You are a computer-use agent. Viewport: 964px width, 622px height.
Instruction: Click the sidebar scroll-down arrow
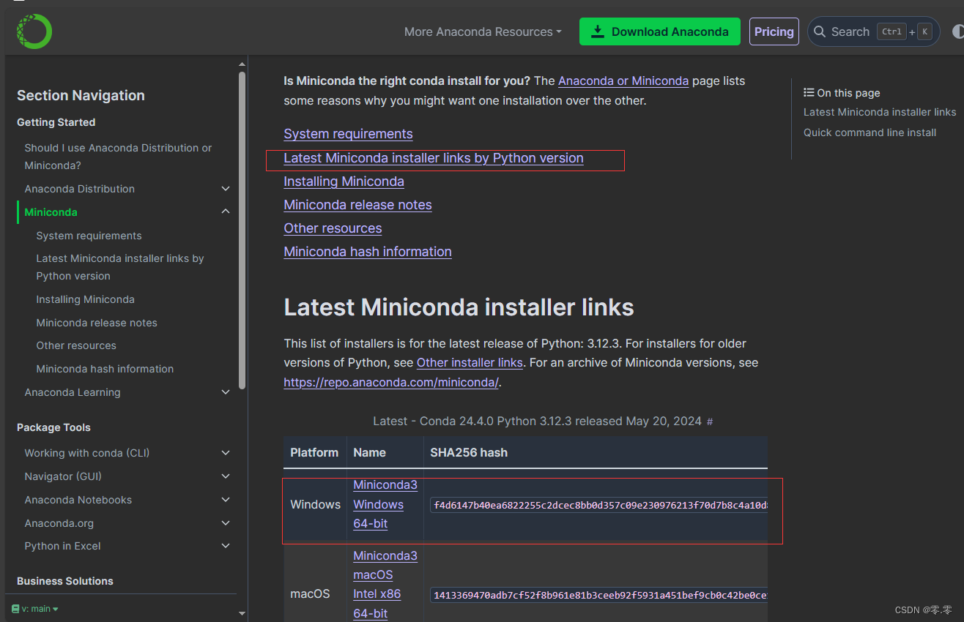tap(242, 613)
